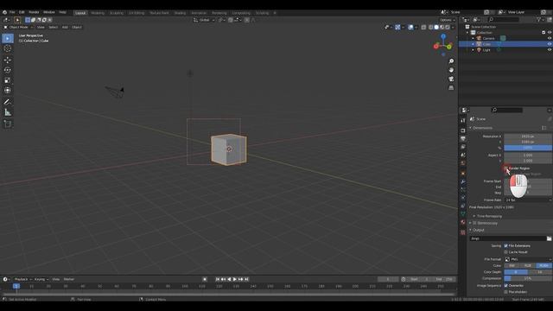553x311 pixels.
Task: Enable the Stereoscopy checkbox
Action: point(474,223)
